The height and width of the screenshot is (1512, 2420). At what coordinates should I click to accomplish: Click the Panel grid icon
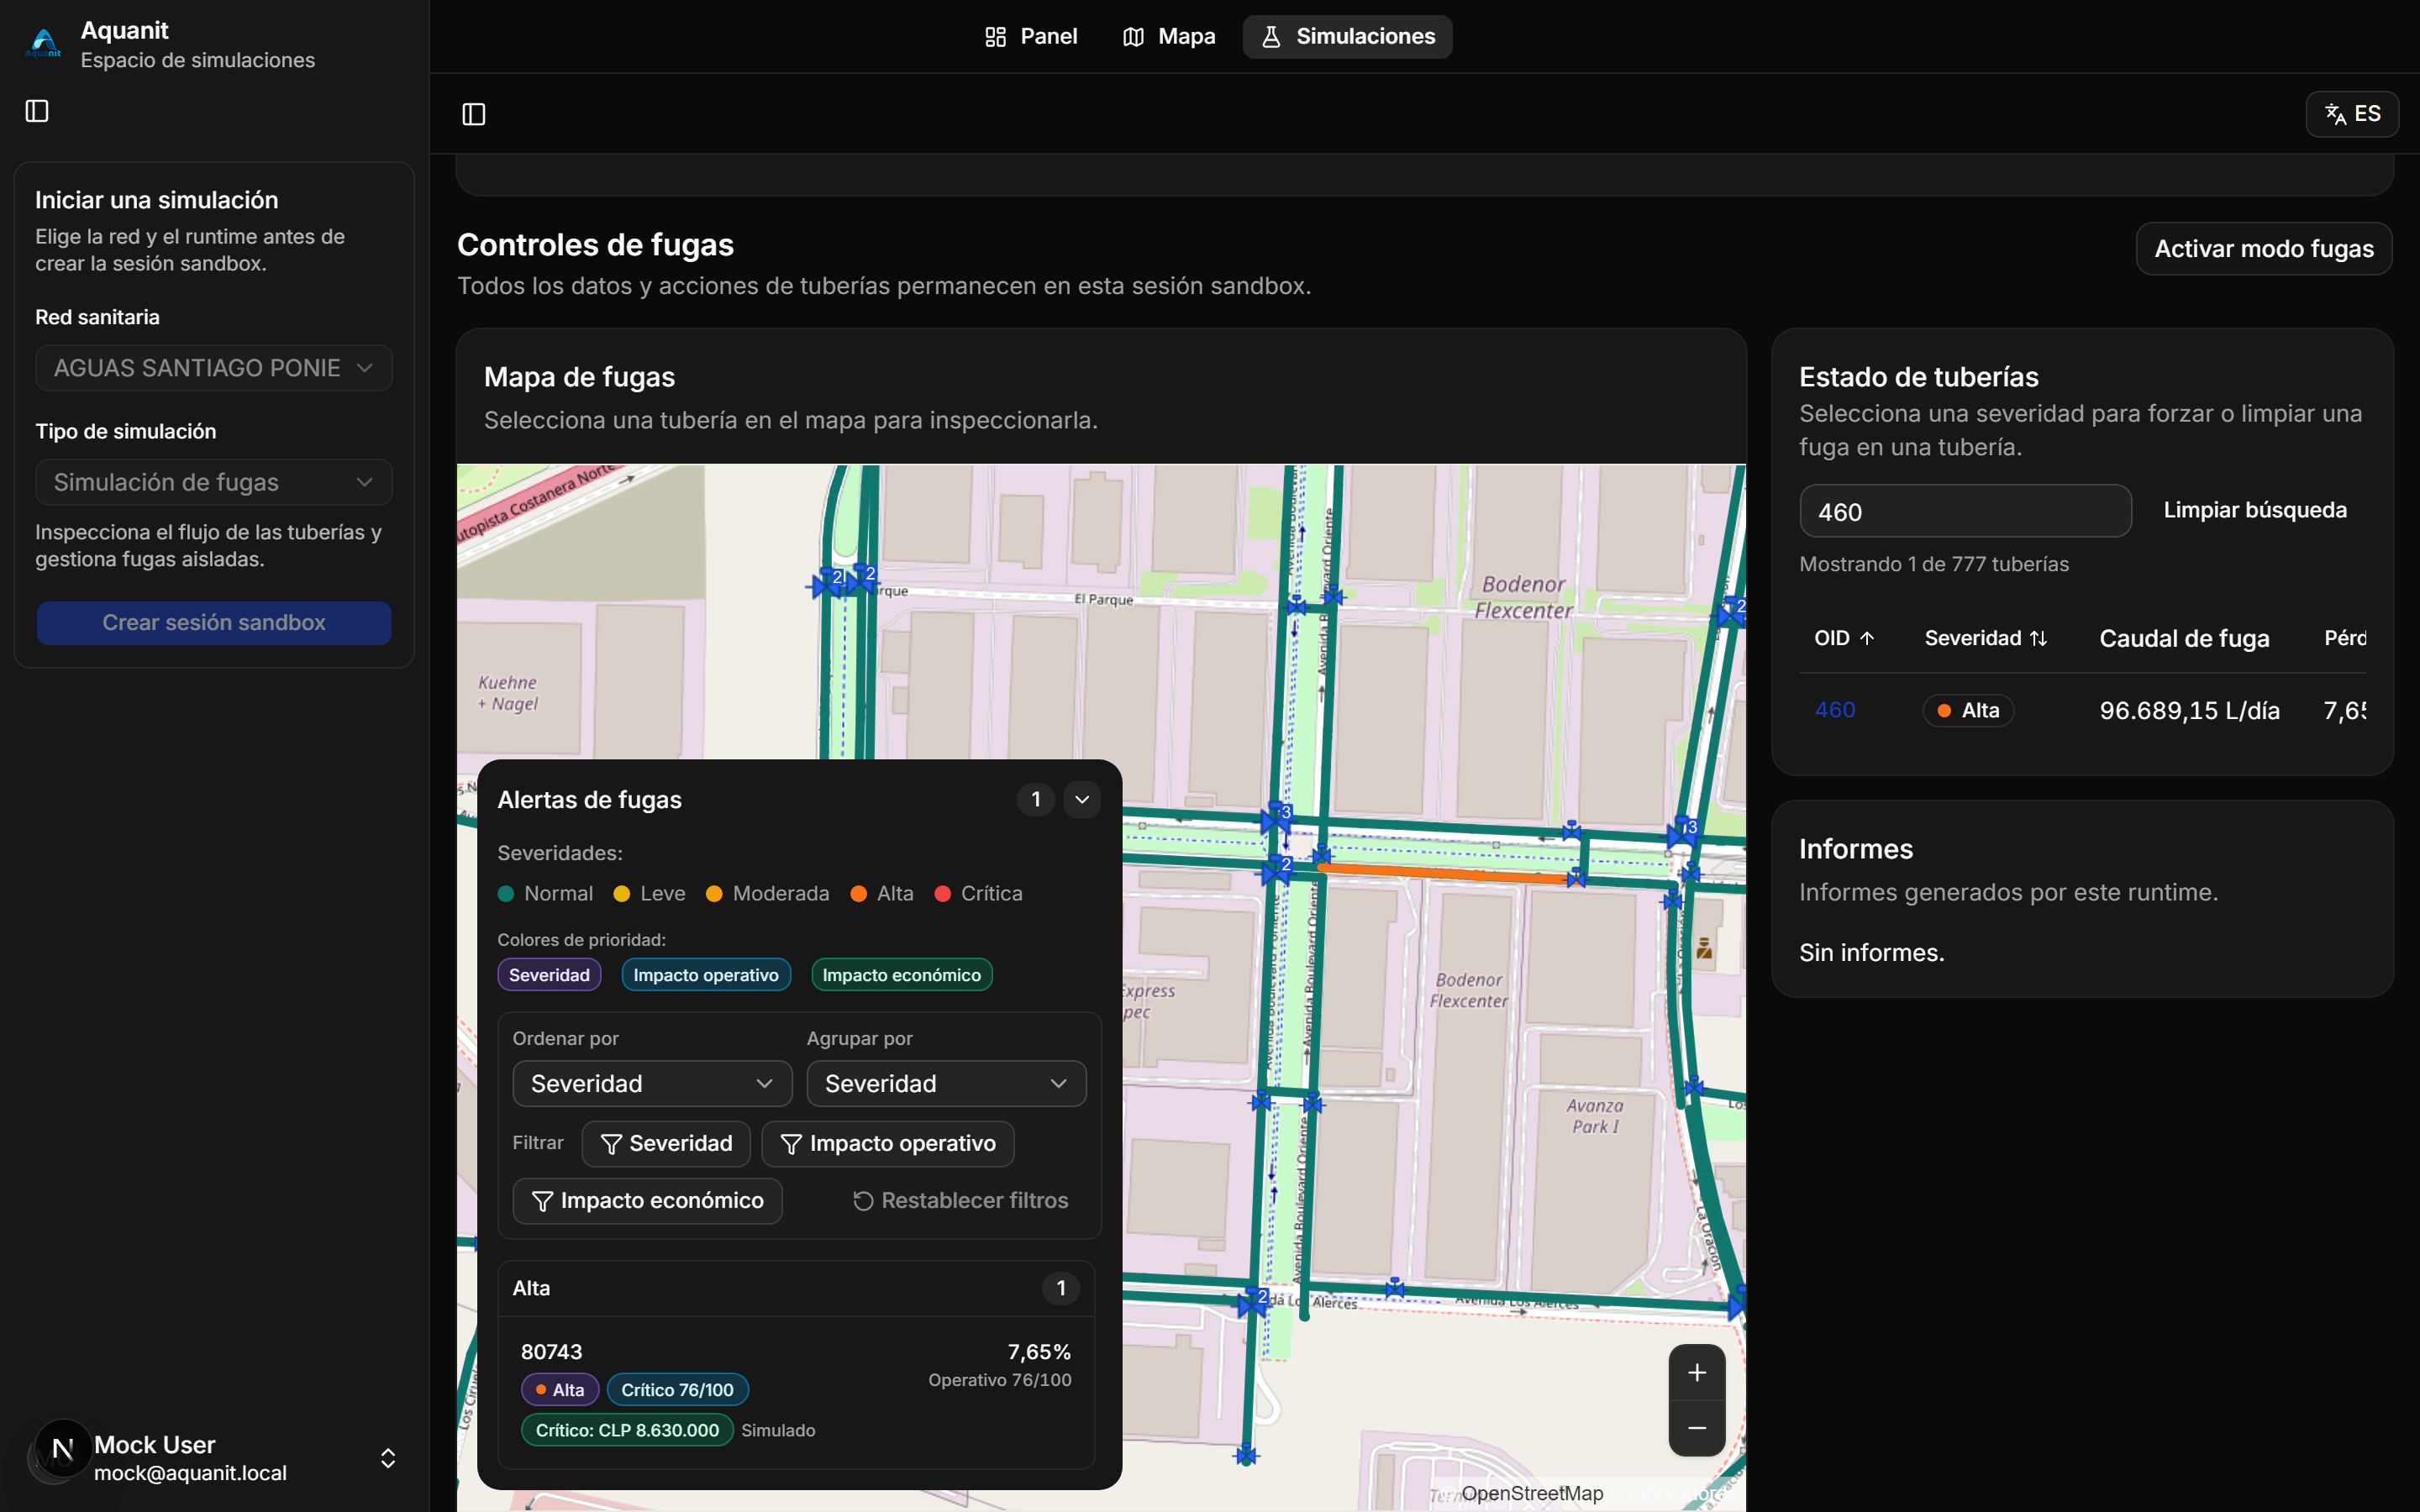coord(995,37)
